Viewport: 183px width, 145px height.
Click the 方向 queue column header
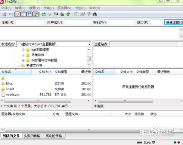56,114
